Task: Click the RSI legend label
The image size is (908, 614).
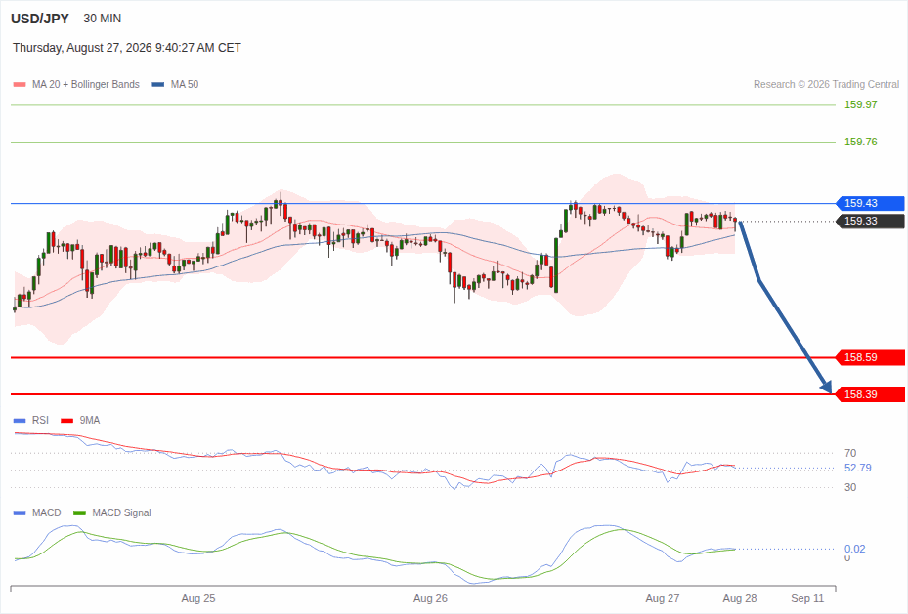Action: 40,421
